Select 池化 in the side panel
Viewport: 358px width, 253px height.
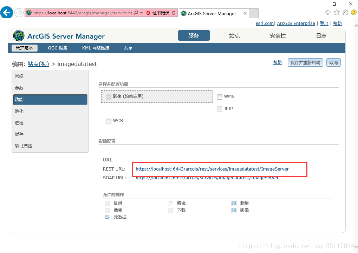[x=50, y=111]
